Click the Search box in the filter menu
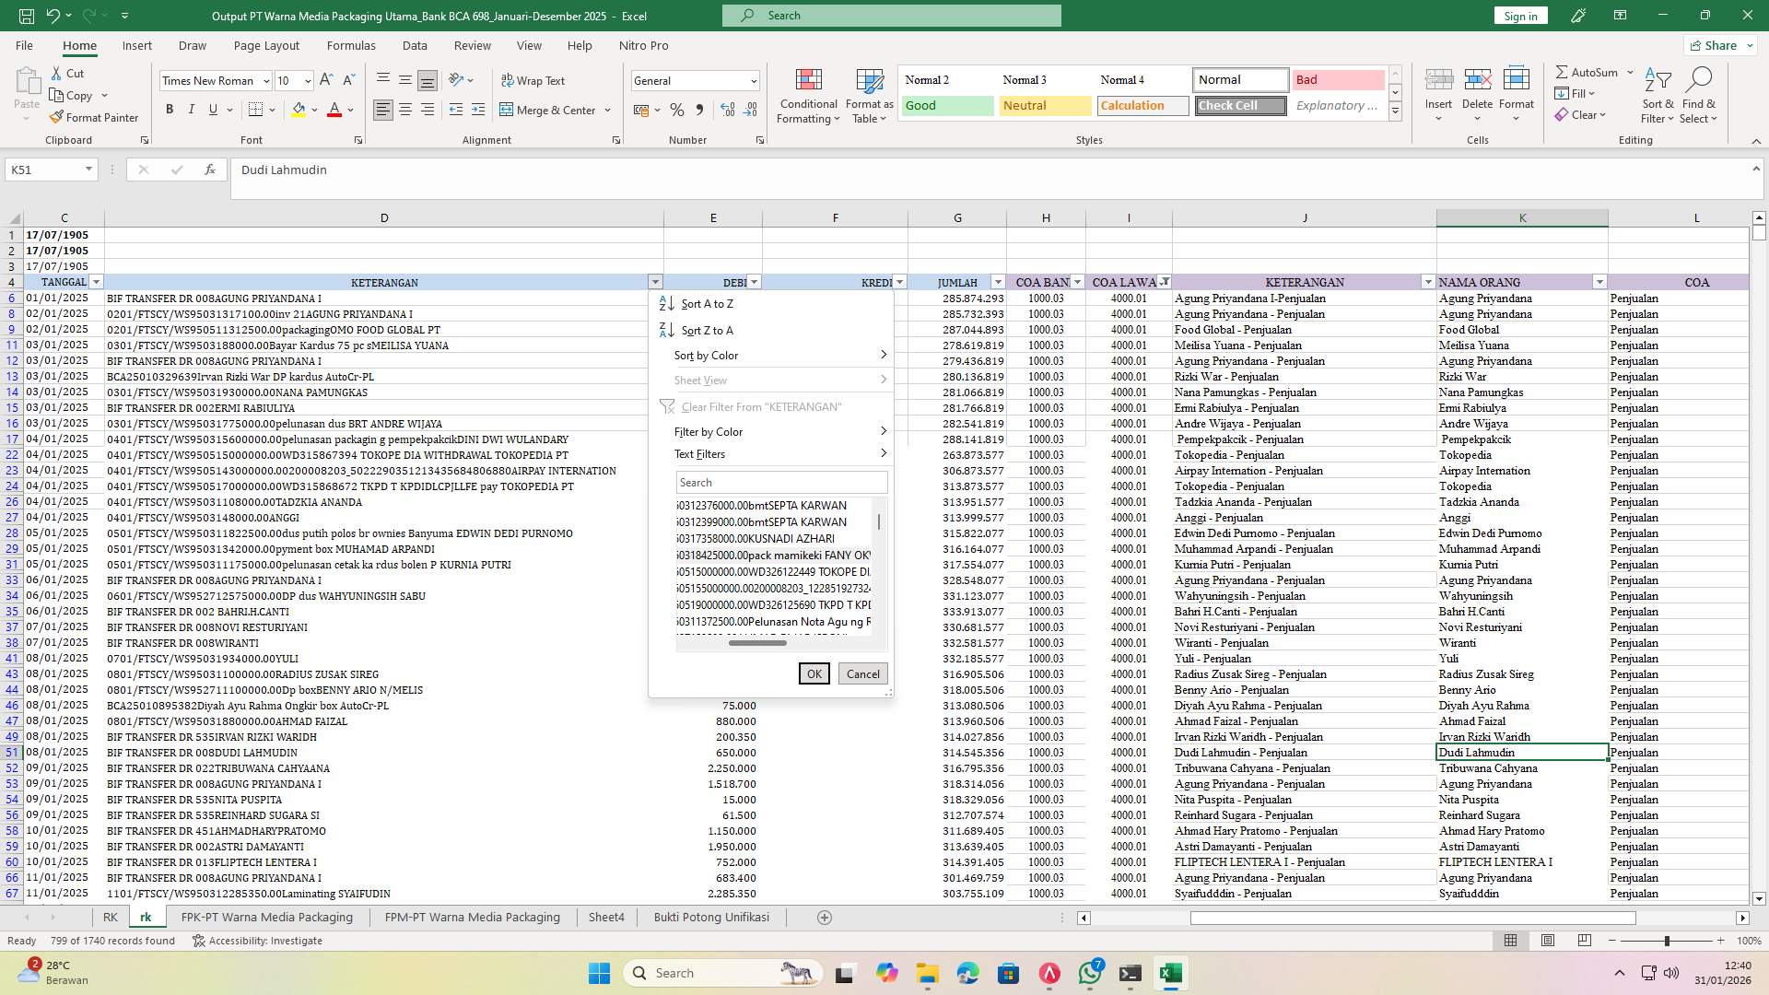The width and height of the screenshot is (1769, 995). [779, 482]
